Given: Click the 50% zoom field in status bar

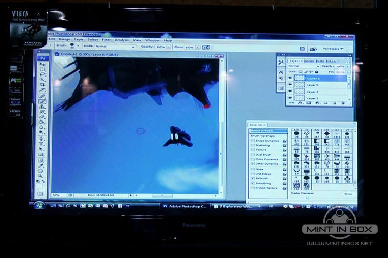Looking at the screenshot, I should click(x=56, y=195).
